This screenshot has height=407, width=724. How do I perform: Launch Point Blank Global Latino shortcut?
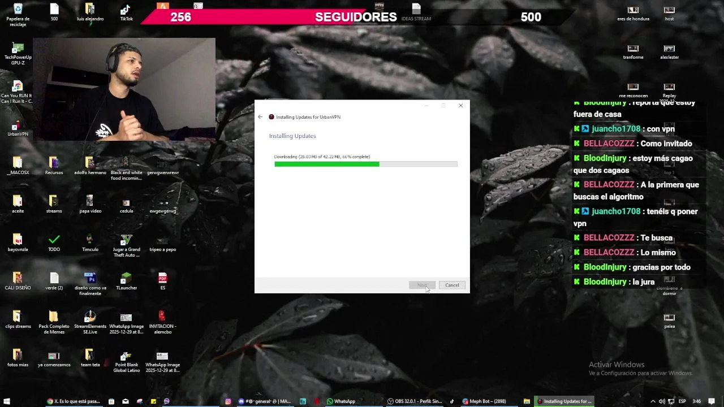tap(126, 361)
